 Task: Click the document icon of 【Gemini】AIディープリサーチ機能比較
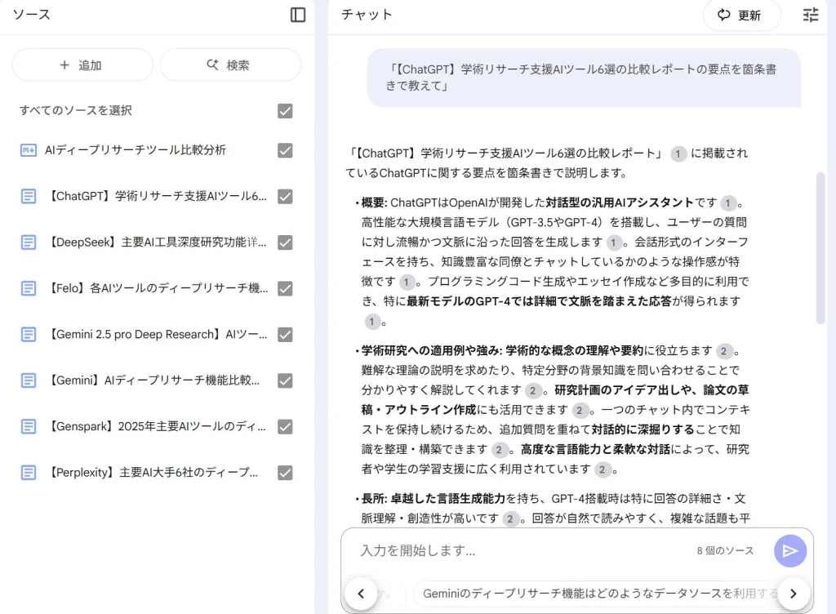tap(29, 380)
